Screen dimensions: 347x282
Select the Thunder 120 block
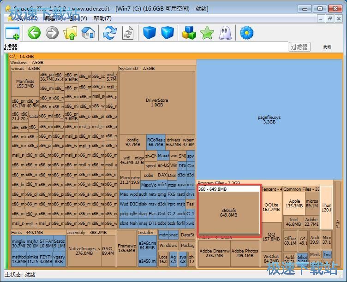pyautogui.click(x=326, y=207)
